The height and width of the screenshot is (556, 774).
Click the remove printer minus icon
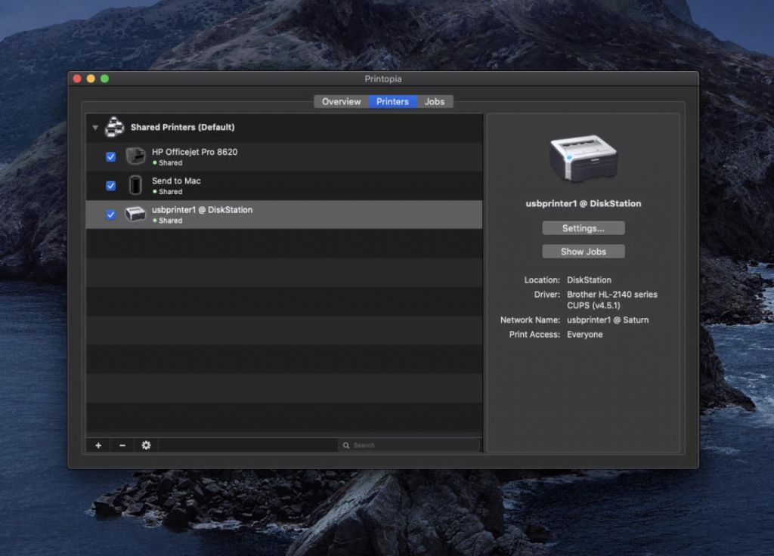pos(122,445)
